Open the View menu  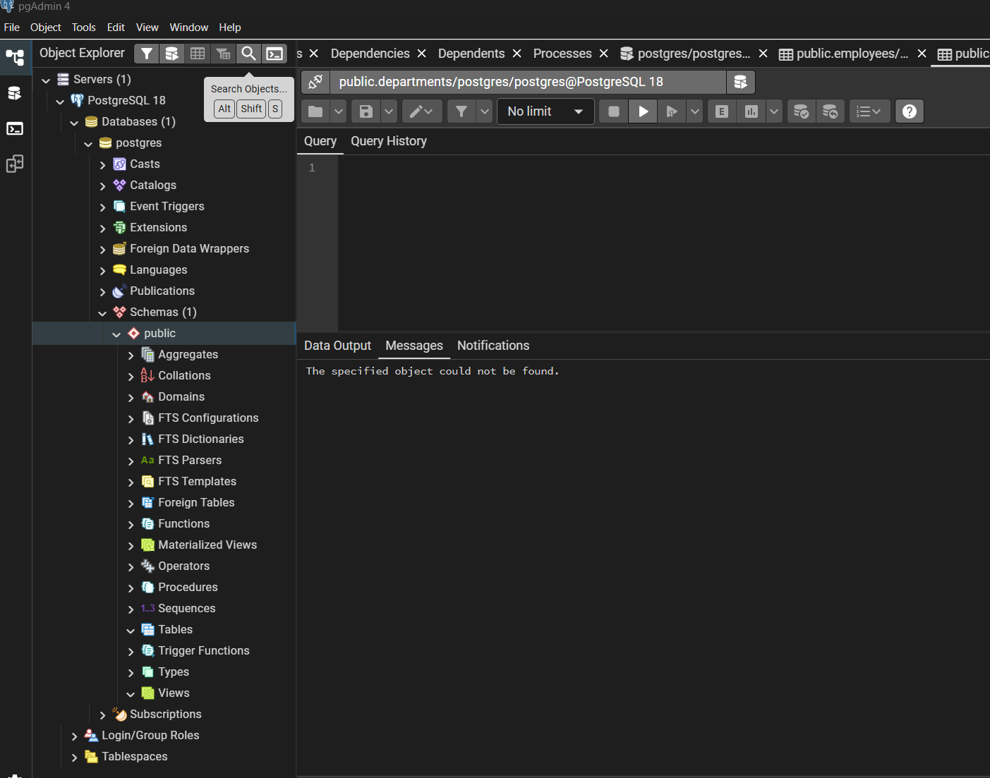pos(147,28)
